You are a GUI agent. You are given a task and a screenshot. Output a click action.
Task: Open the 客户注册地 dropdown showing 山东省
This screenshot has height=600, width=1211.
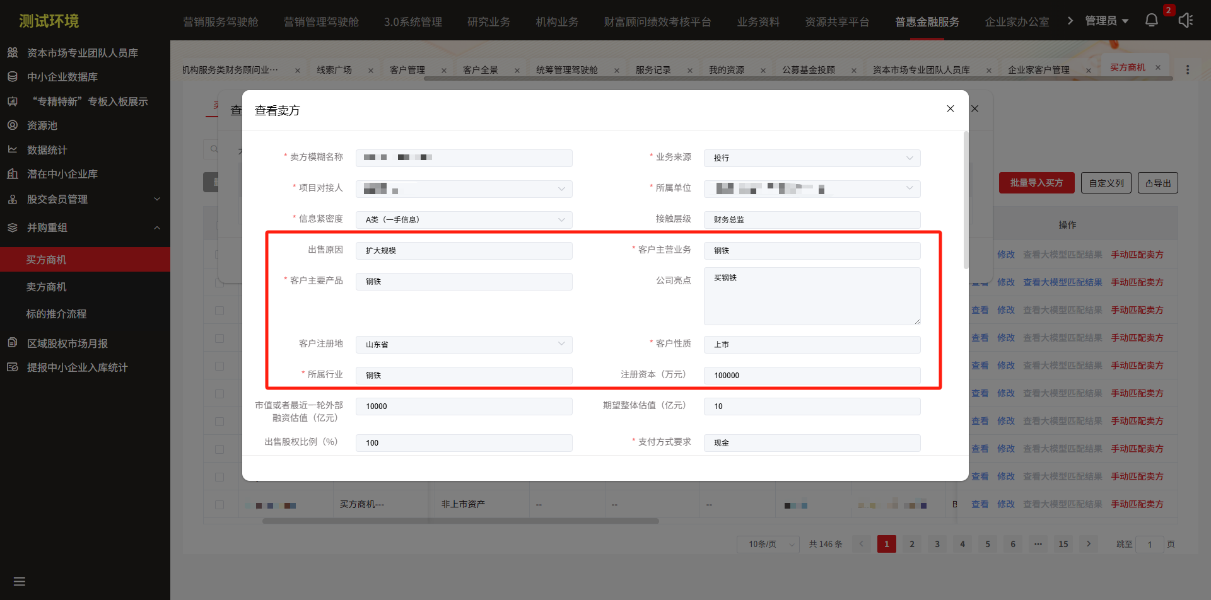464,345
